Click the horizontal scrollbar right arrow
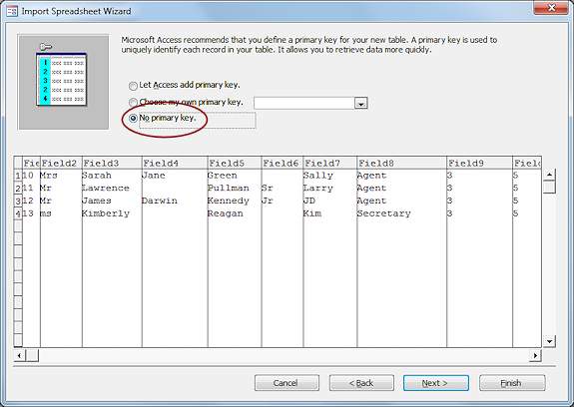Screen dimensions: 574x407 point(535,355)
